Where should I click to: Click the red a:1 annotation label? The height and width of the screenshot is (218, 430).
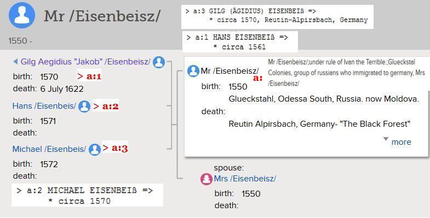tap(89, 76)
